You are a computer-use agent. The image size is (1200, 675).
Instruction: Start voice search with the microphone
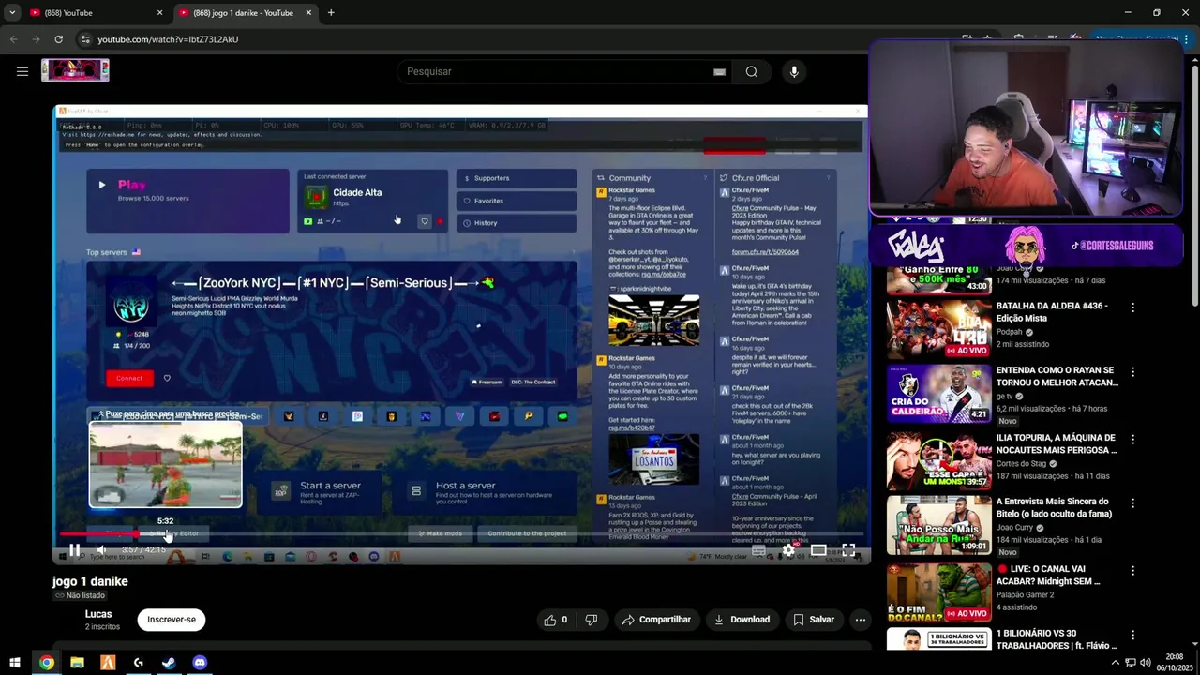(794, 71)
